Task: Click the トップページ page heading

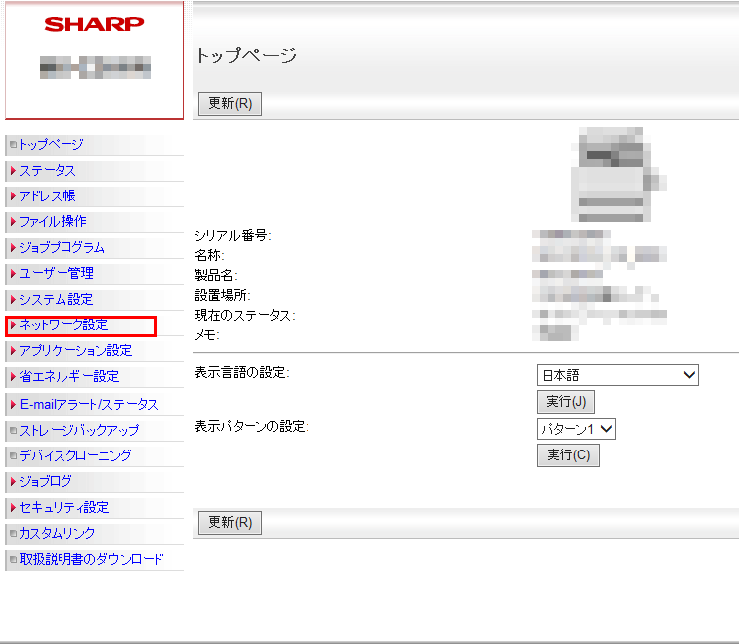Action: coord(246,56)
